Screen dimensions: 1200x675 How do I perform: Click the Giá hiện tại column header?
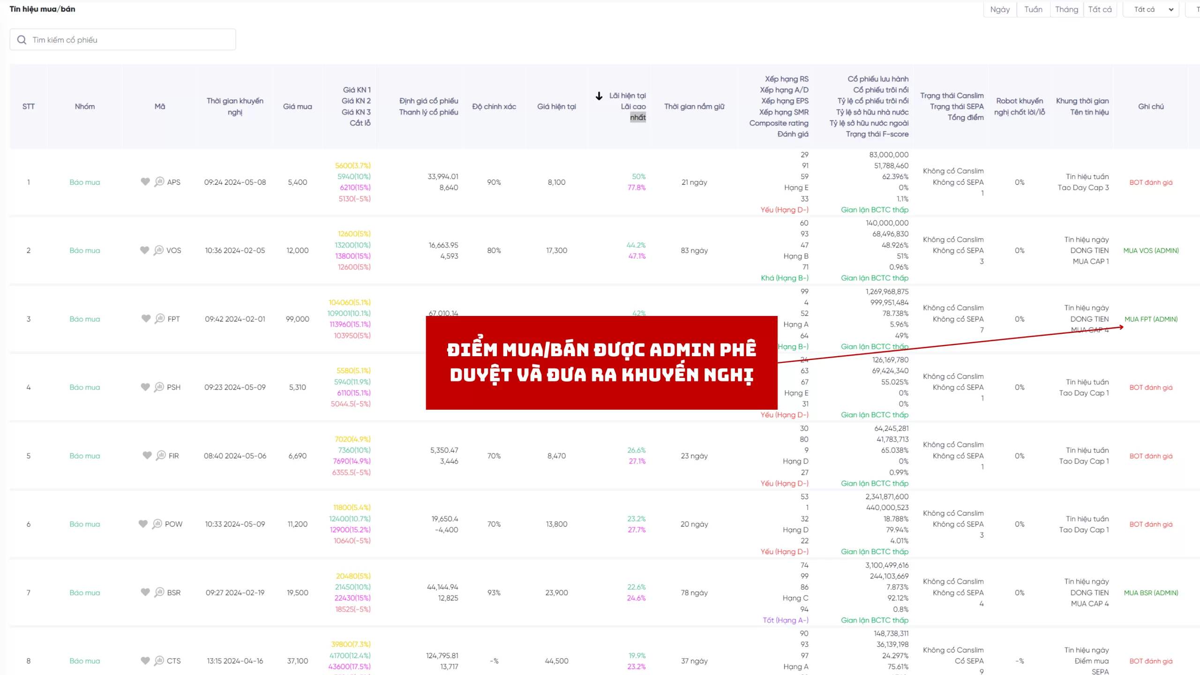coord(556,106)
